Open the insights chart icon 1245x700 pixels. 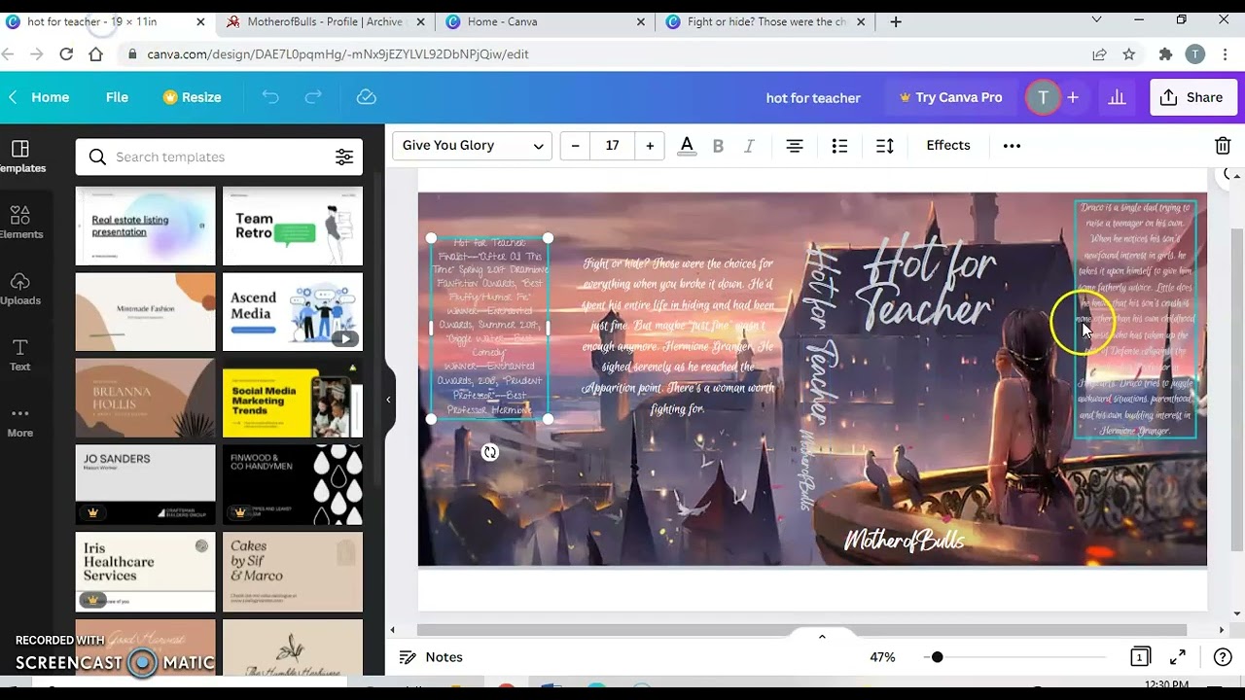pyautogui.click(x=1117, y=97)
